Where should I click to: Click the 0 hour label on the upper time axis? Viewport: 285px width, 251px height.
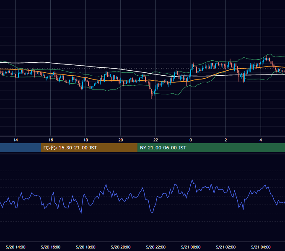191,140
